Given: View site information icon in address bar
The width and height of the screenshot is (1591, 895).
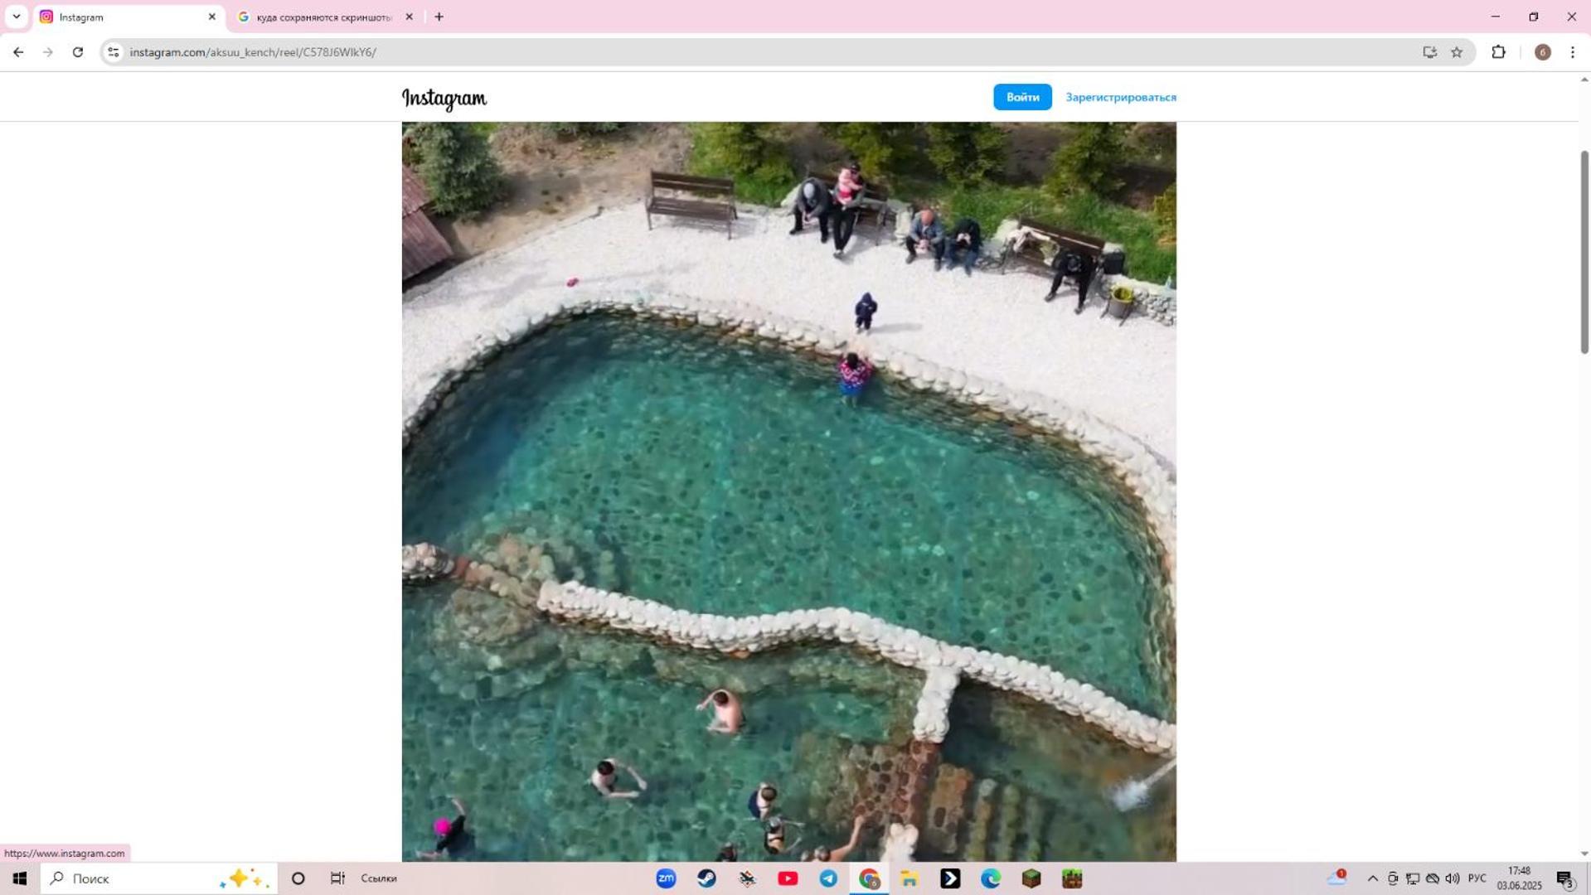Looking at the screenshot, I should coord(114,52).
